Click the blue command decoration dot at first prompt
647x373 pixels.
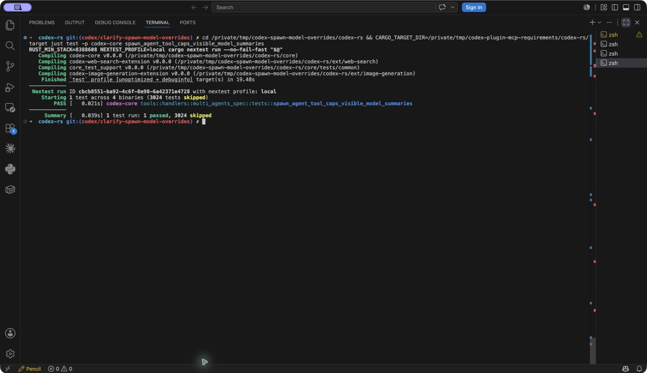25,37
